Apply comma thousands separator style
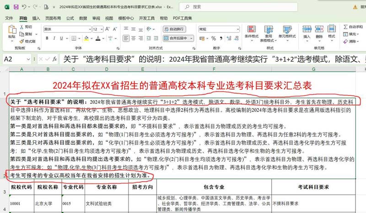Viewport: 366px width, 213px height. click(x=221, y=38)
